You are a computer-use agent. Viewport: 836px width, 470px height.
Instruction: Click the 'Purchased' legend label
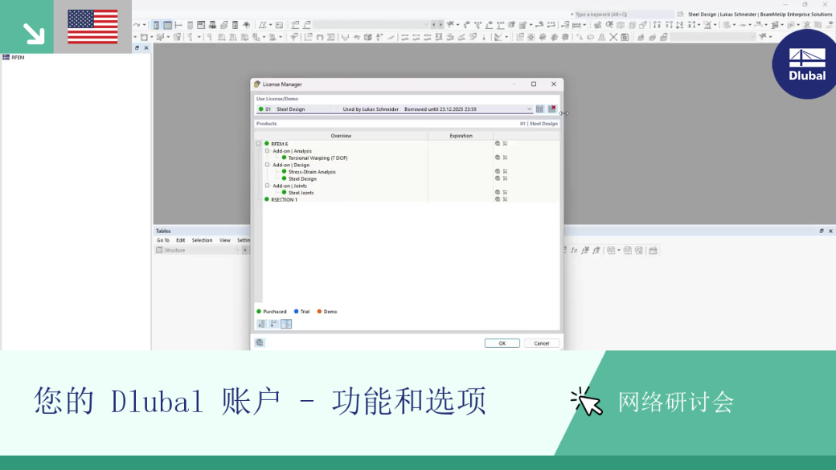point(275,312)
